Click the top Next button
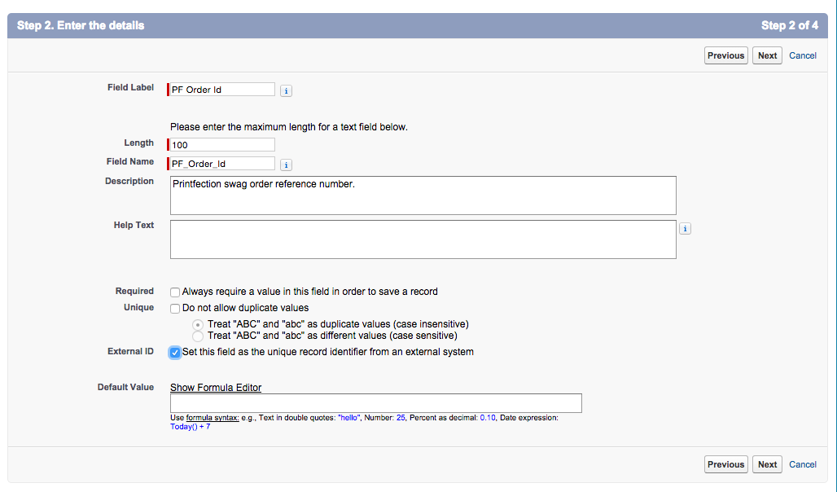The image size is (837, 492). (x=767, y=55)
